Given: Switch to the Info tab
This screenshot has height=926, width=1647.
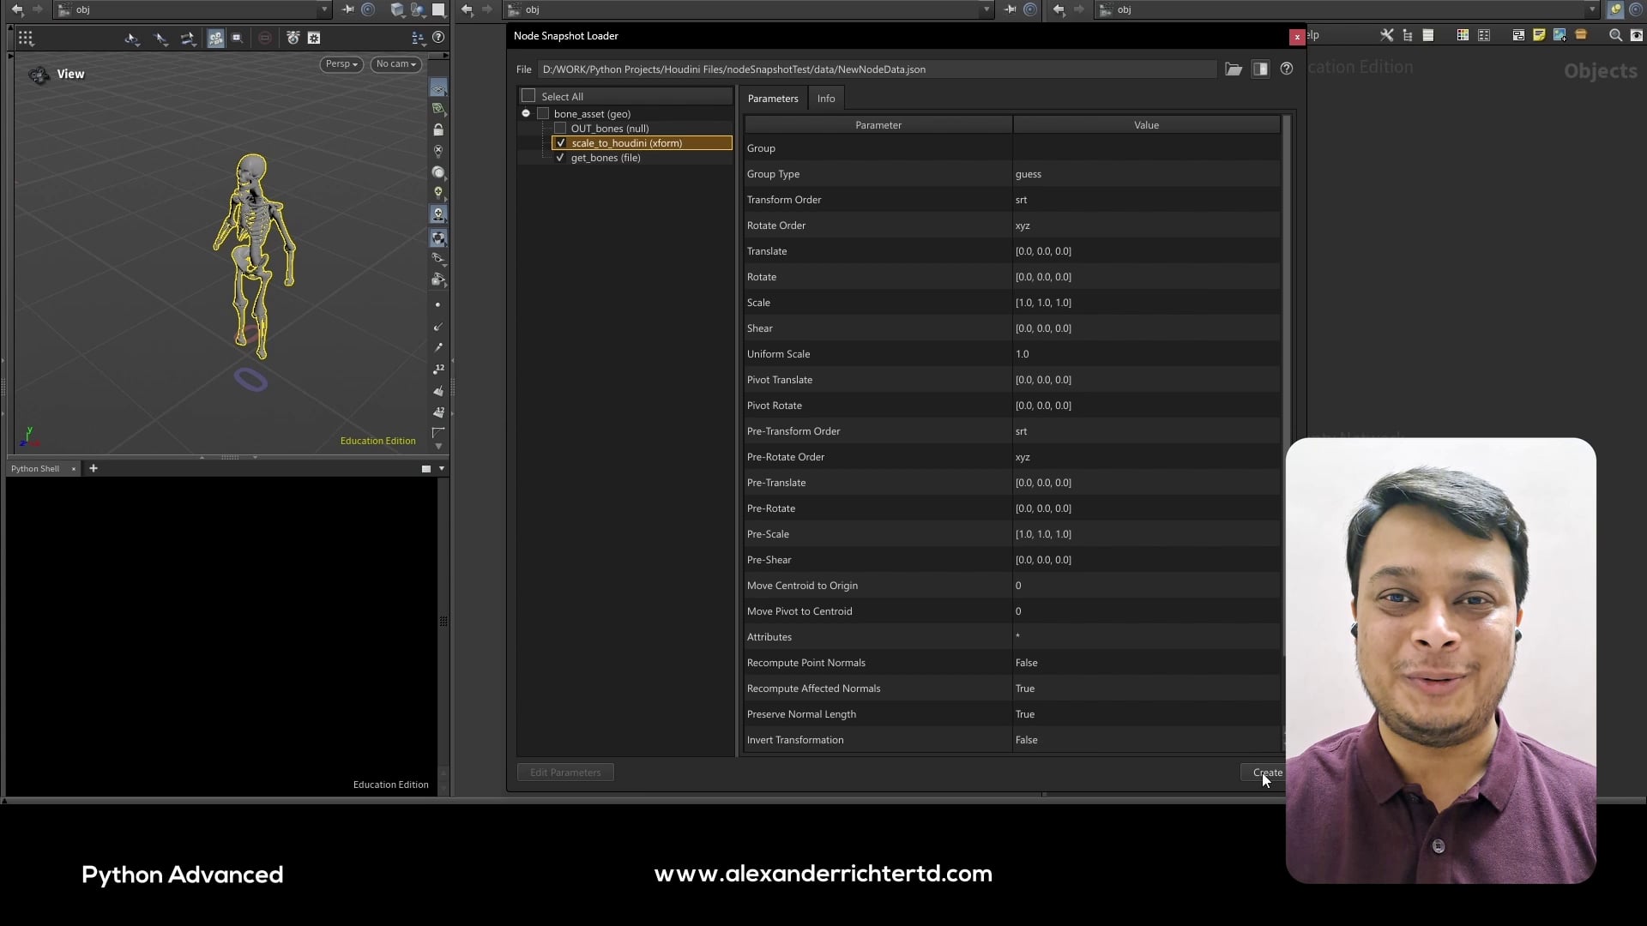Looking at the screenshot, I should pyautogui.click(x=825, y=99).
